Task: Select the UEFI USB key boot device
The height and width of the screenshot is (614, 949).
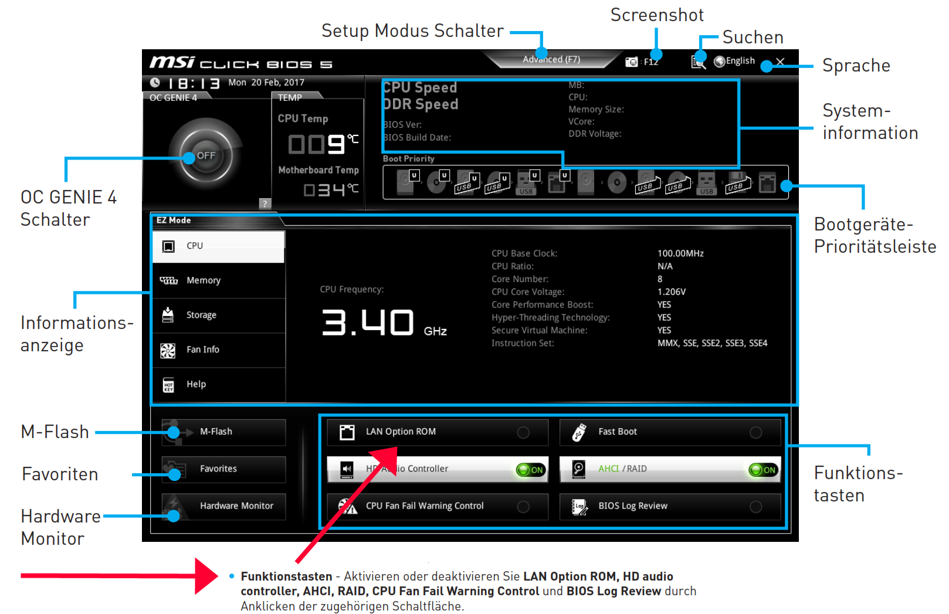Action: coord(527,182)
